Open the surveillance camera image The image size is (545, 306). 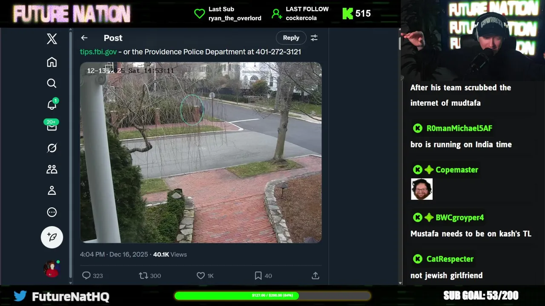pos(201,153)
